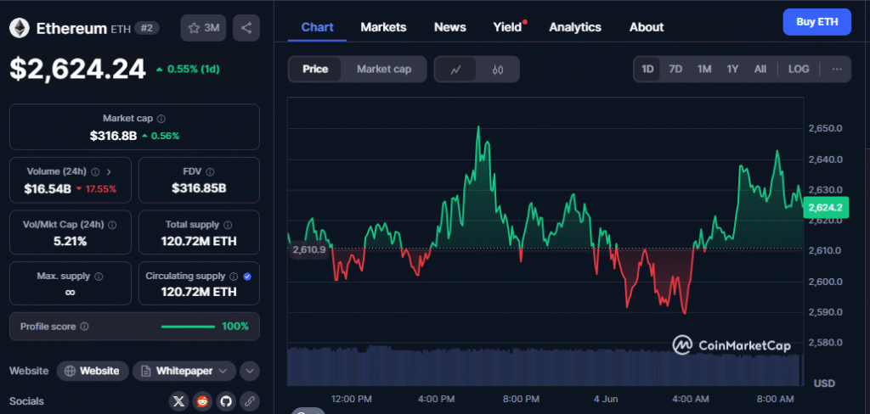This screenshot has width=870, height=414.
Task: Select the All time range
Action: [x=760, y=70]
